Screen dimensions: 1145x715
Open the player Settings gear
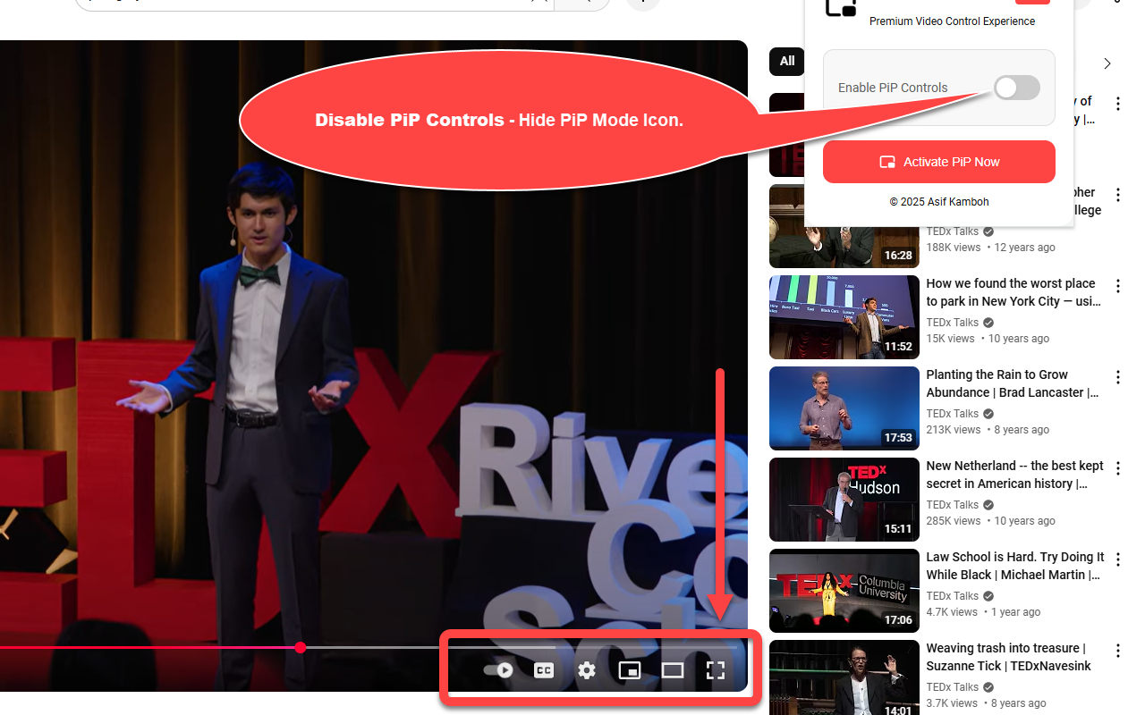(587, 669)
